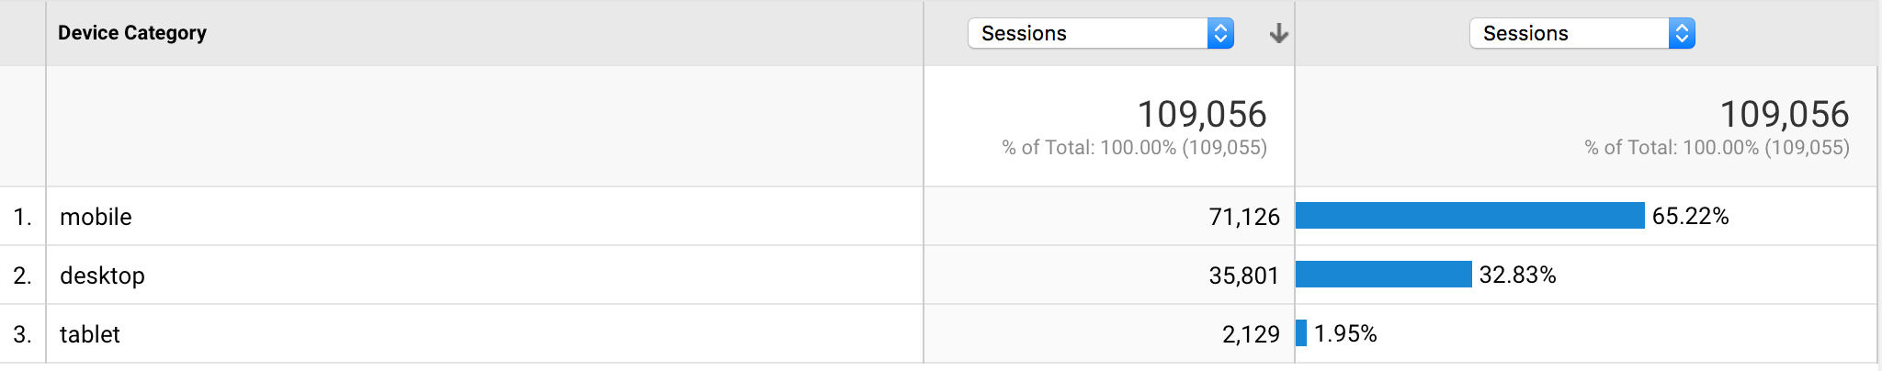1882x371 pixels.
Task: Click the mobile 65.22% blue bar
Action: click(1470, 216)
